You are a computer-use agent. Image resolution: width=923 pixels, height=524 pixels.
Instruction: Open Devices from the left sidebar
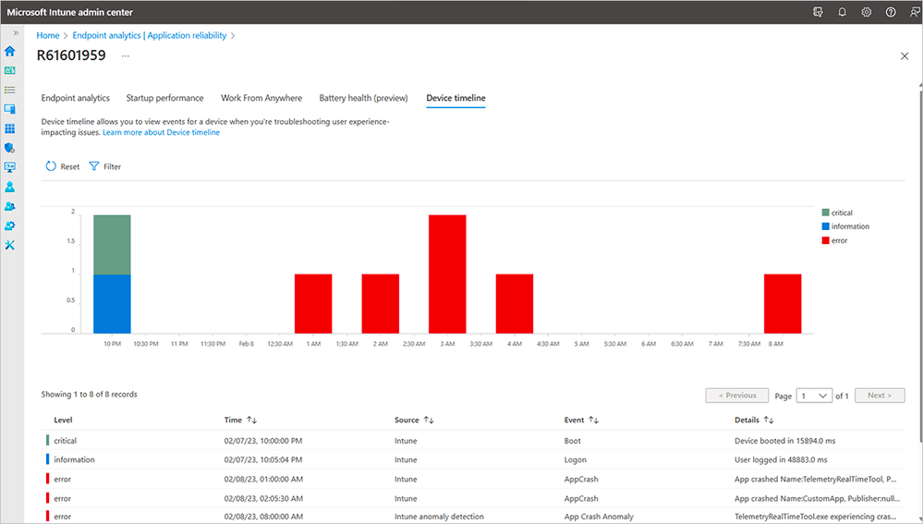(x=10, y=109)
